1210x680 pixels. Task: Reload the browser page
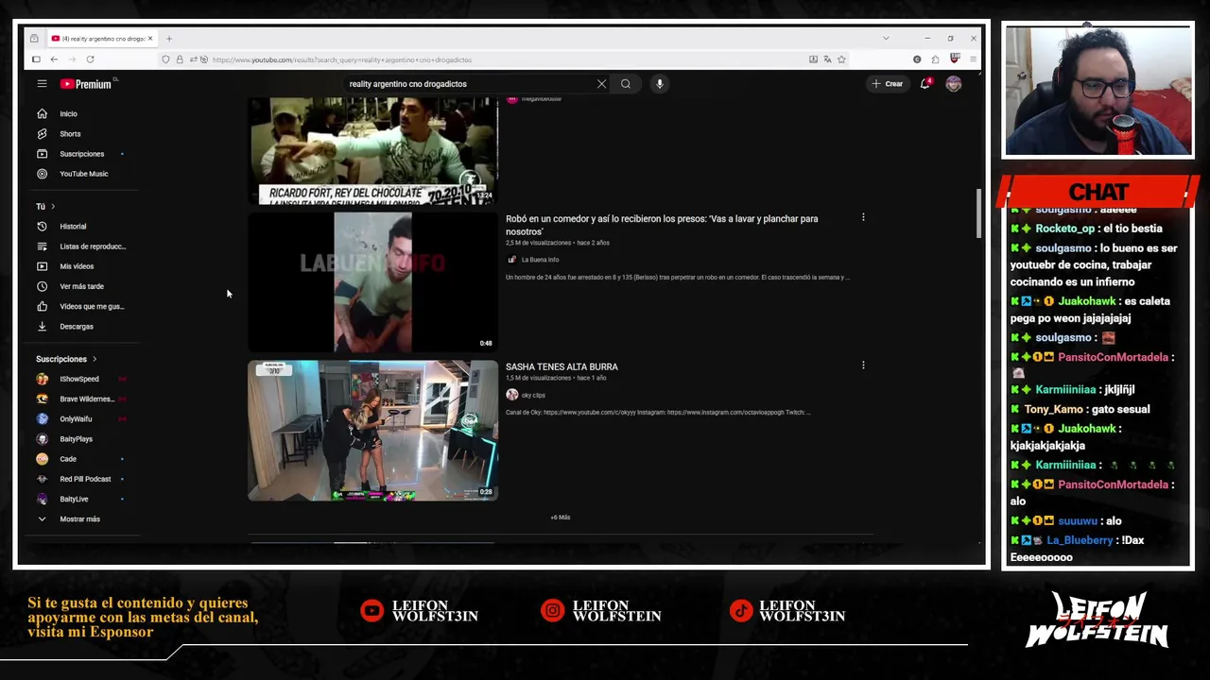coord(90,59)
